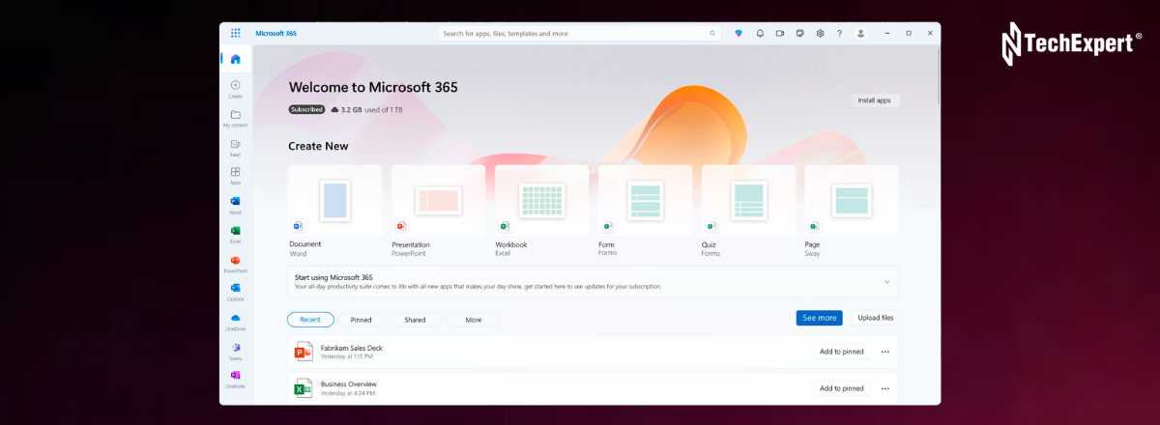Viewport: 1160px width, 425px height.
Task: Collapse the Start using Microsoft 365 banner
Action: [x=886, y=281]
